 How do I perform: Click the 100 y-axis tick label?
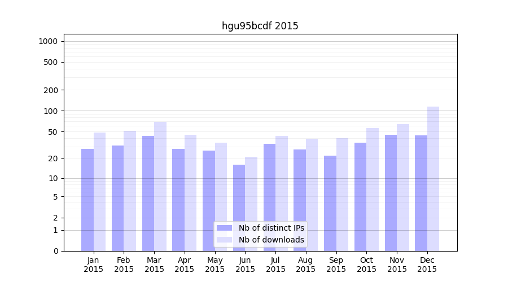tap(51, 111)
